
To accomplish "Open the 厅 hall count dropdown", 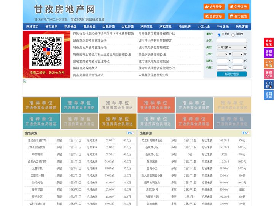I will (x=237, y=54).
